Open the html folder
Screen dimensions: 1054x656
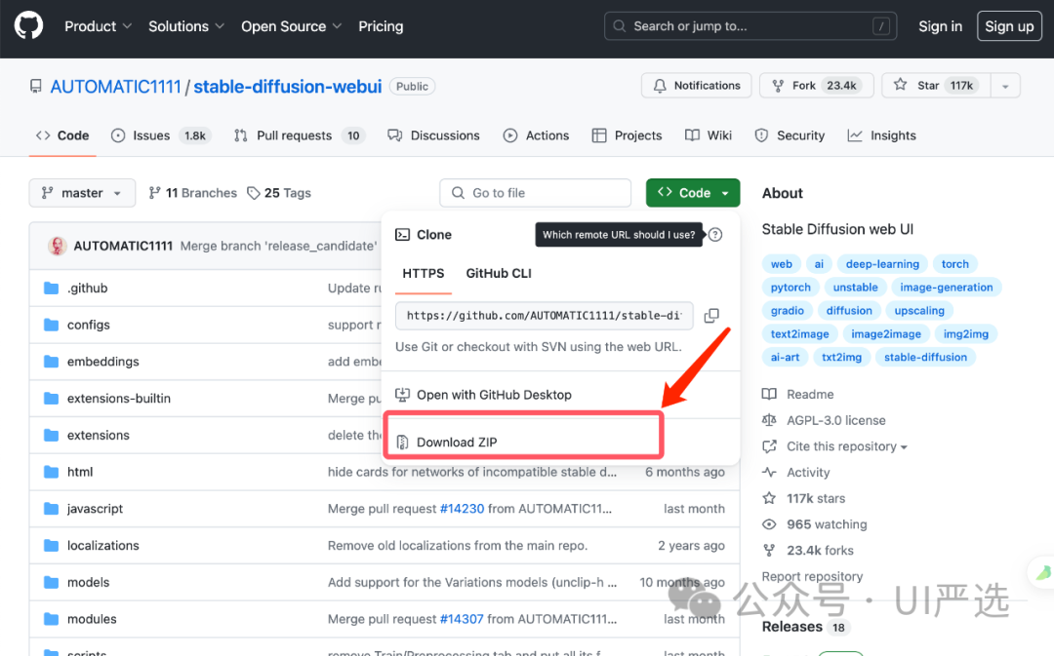80,472
